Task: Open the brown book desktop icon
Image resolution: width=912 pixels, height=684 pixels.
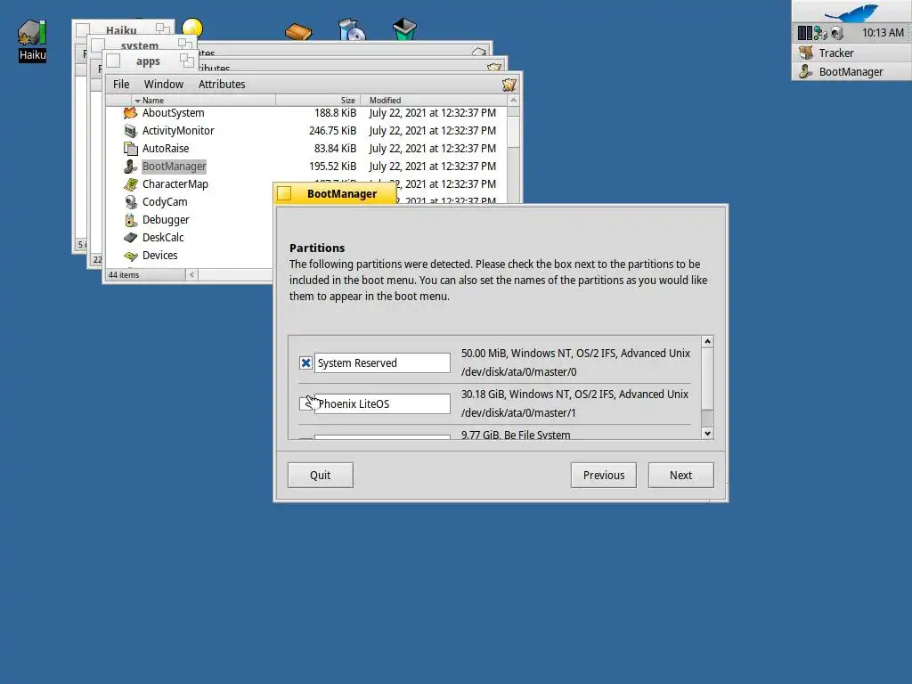Action: click(298, 31)
